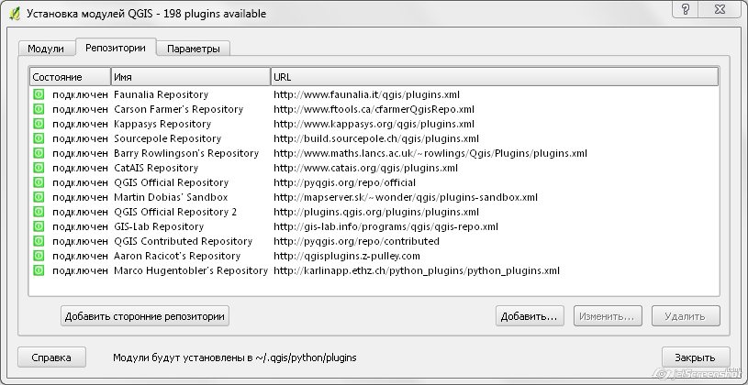Screen dimensions: 748x385
Task: Click the gis-lab.info qgis-repo.xml URL
Action: 385,226
